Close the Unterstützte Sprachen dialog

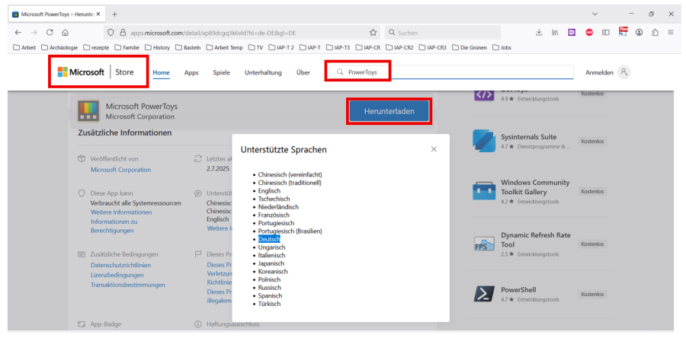(434, 149)
